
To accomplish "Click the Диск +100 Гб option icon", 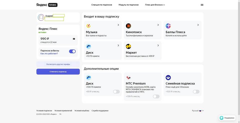I will point(88,78).
